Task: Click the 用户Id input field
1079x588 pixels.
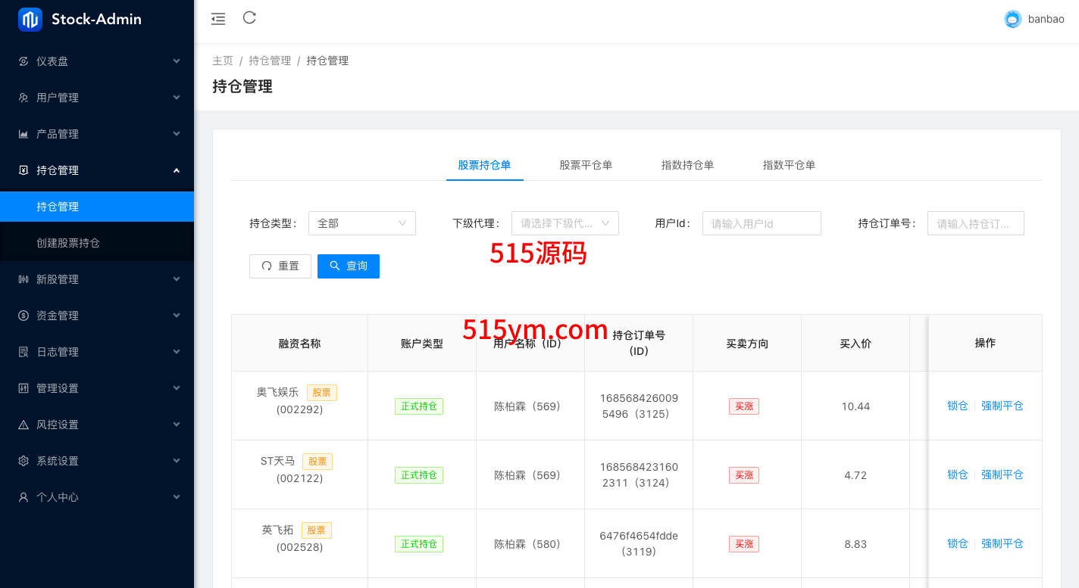Action: point(762,223)
